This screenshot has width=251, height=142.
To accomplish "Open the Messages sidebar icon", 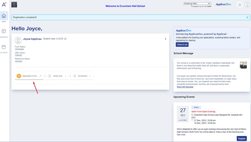I will [x=4, y=31].
